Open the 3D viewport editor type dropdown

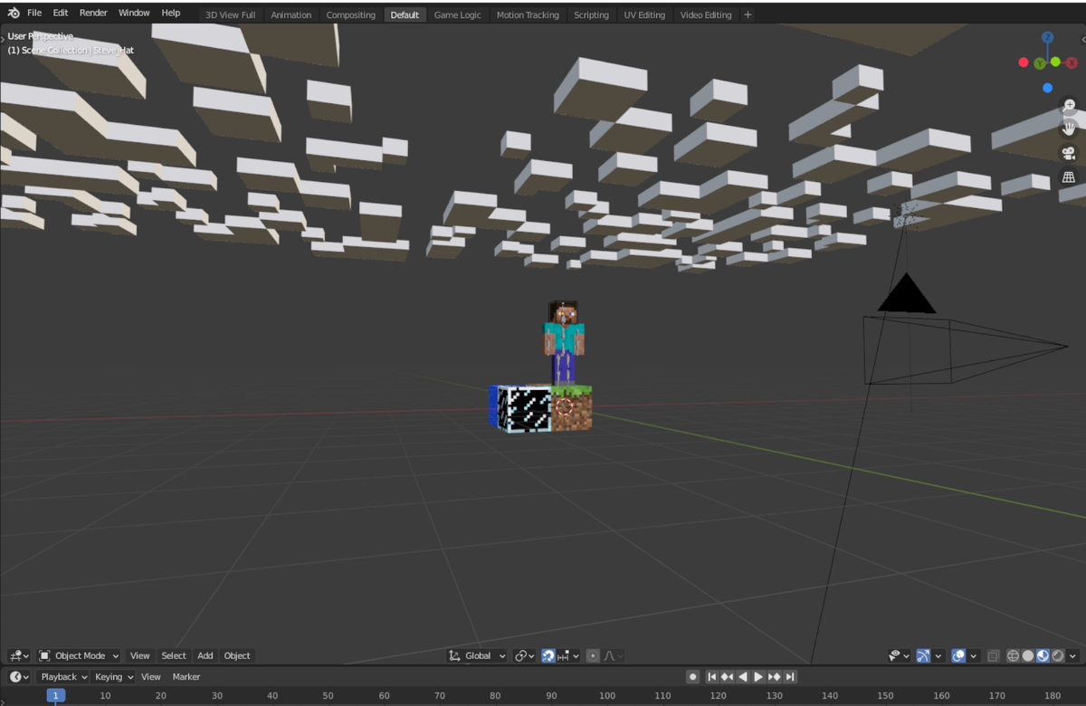19,655
